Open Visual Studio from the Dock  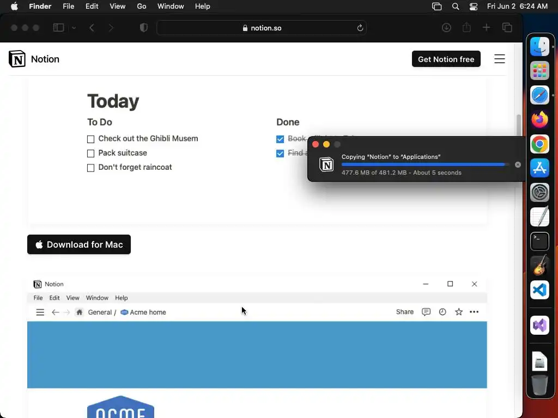pyautogui.click(x=540, y=325)
